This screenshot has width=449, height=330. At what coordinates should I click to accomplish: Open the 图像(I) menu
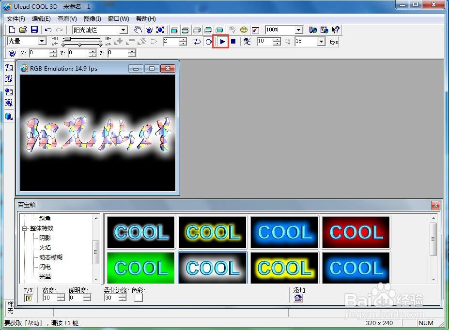click(92, 19)
